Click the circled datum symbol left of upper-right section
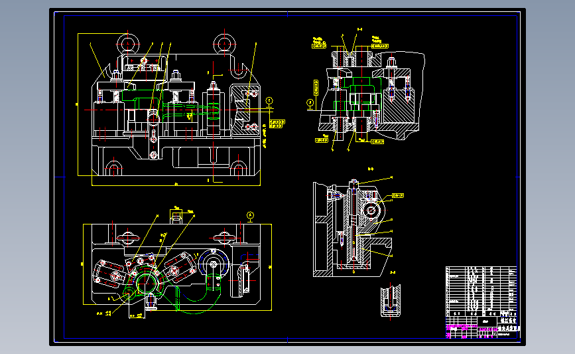The image size is (575, 354). (x=310, y=104)
